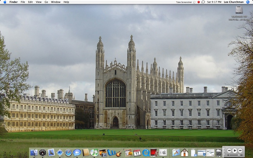Screen dimensions: 253x158
Task: Launch Safari compass icon in Dock
Action: 68,153
